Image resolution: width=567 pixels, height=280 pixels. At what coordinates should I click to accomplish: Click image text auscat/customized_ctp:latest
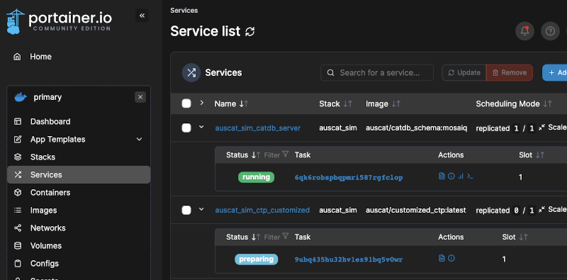[415, 211]
